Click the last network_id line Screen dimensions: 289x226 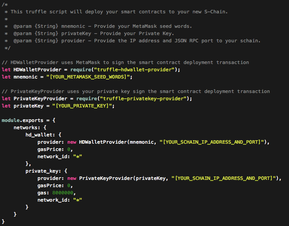(59, 200)
